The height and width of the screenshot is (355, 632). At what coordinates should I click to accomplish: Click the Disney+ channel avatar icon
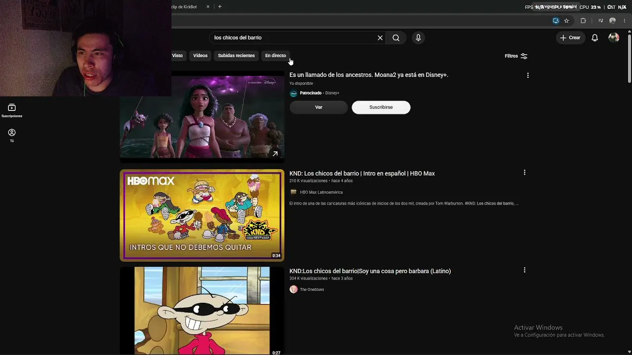pos(293,93)
